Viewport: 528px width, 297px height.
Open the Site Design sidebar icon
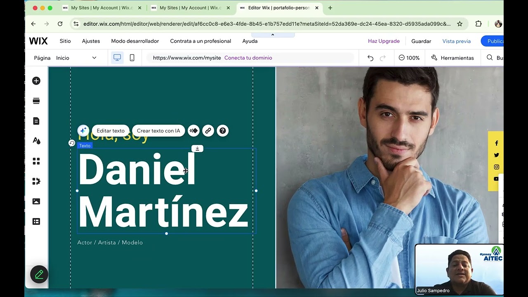36,141
